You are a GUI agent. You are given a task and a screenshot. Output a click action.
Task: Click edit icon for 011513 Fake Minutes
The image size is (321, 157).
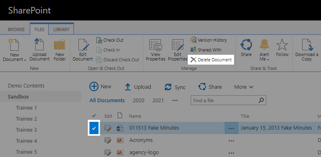click(x=108, y=128)
